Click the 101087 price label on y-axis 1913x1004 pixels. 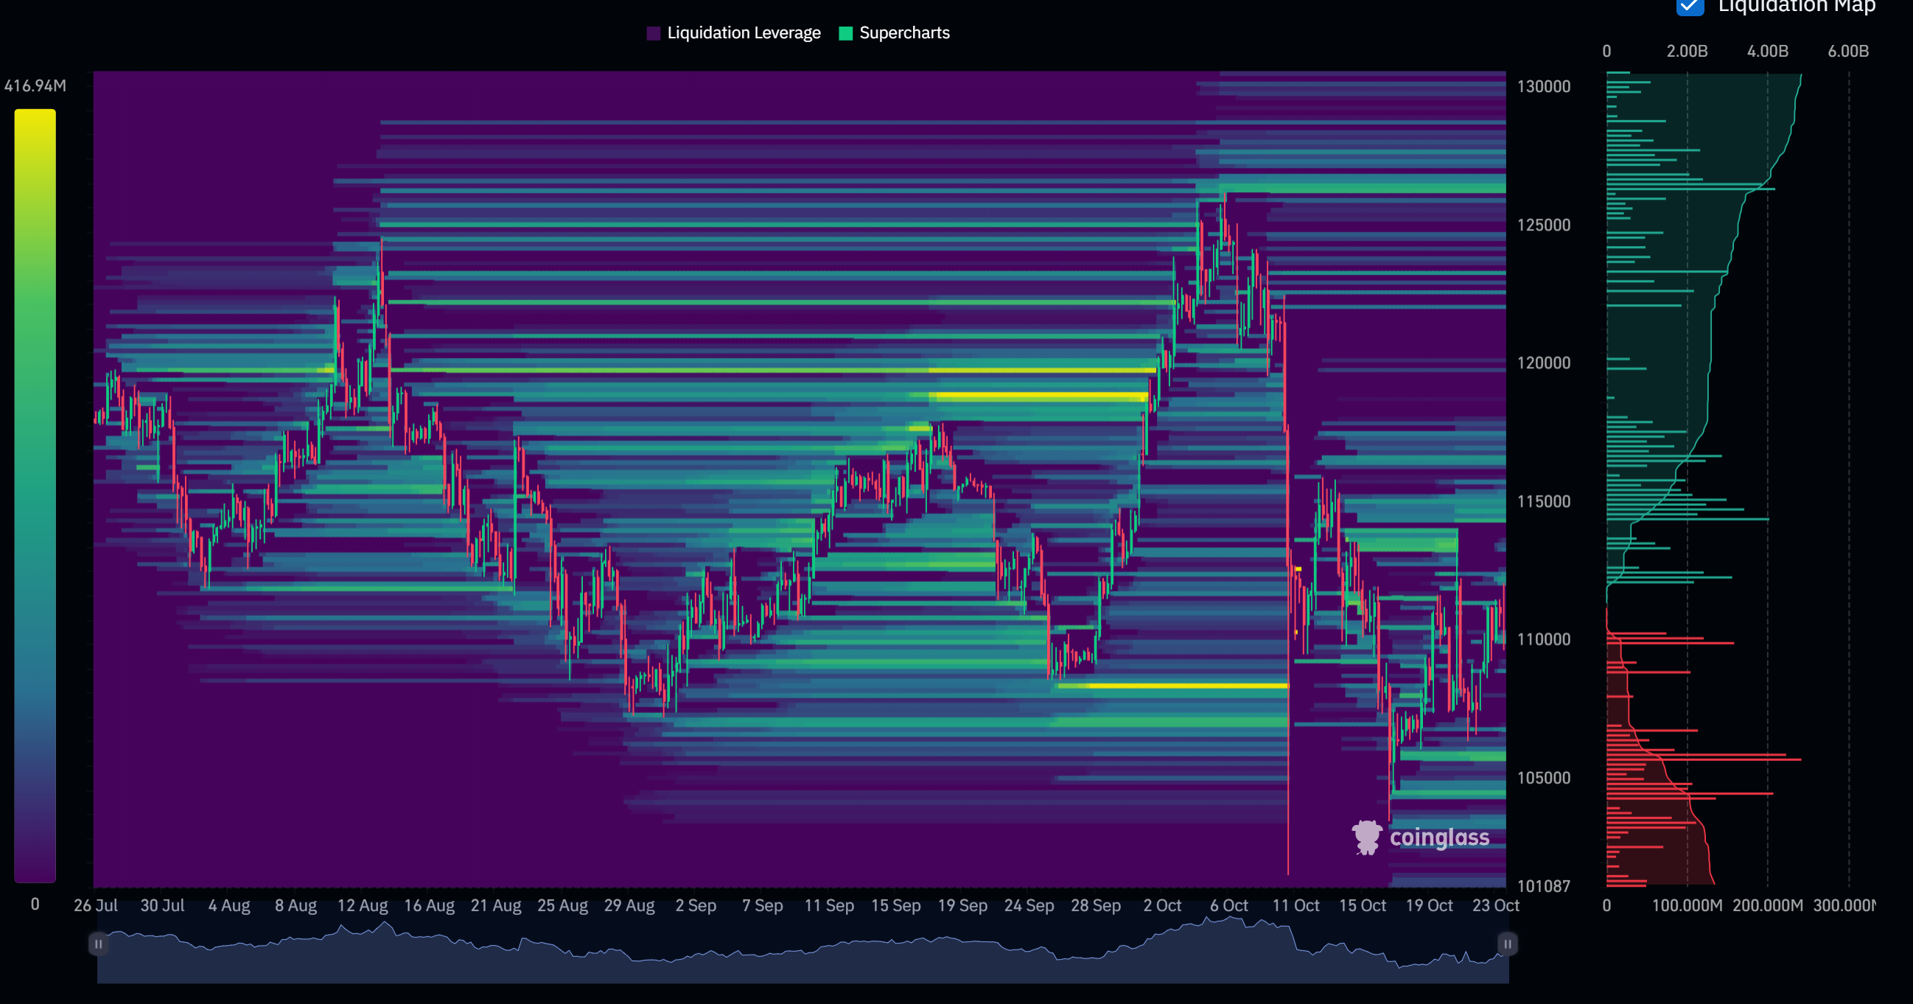[1543, 886]
